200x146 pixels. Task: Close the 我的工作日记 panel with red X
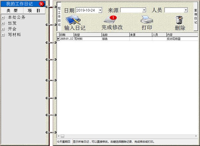(x=41, y=4)
